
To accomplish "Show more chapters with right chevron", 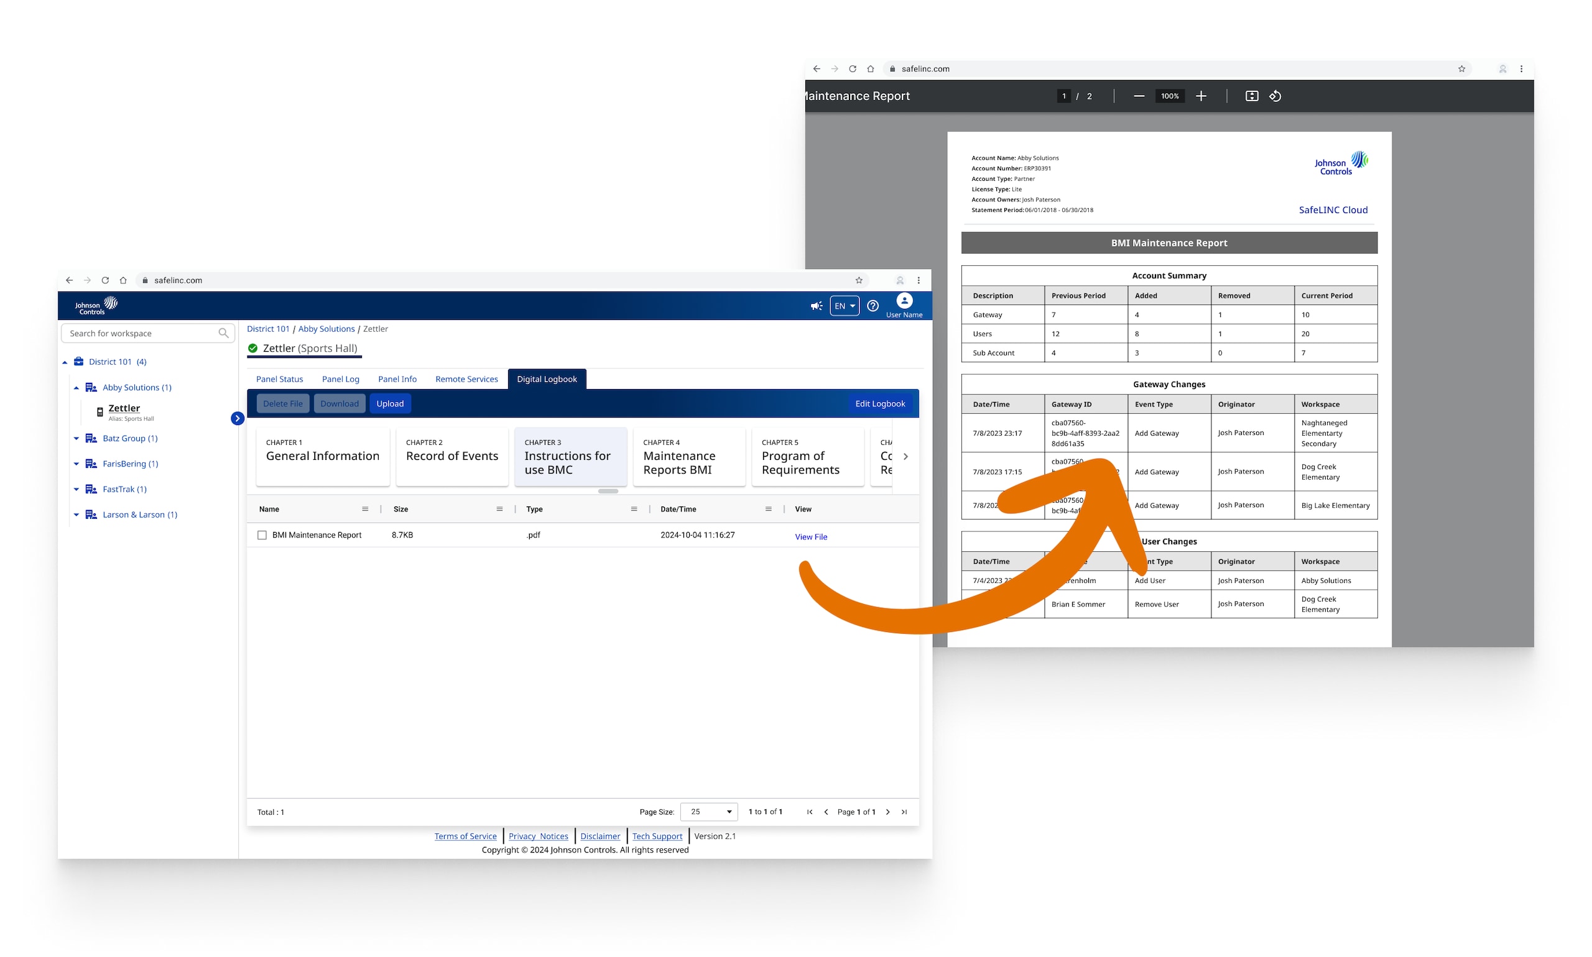I will (905, 457).
